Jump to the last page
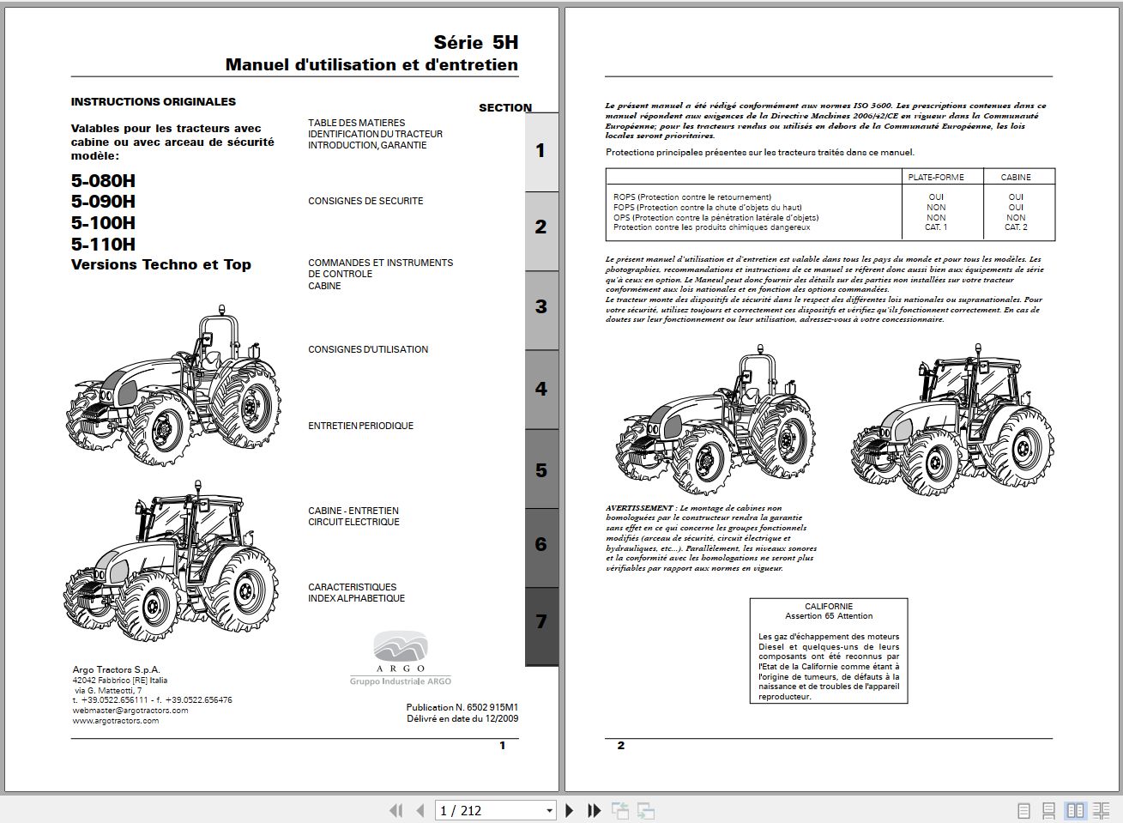1123x823 pixels. pos(594,810)
